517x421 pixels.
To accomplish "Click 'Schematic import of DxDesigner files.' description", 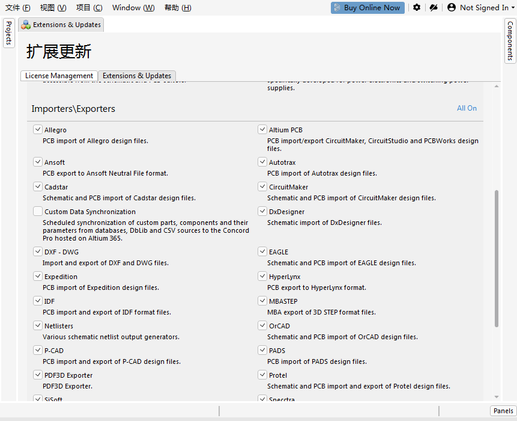I will pyautogui.click(x=324, y=223).
